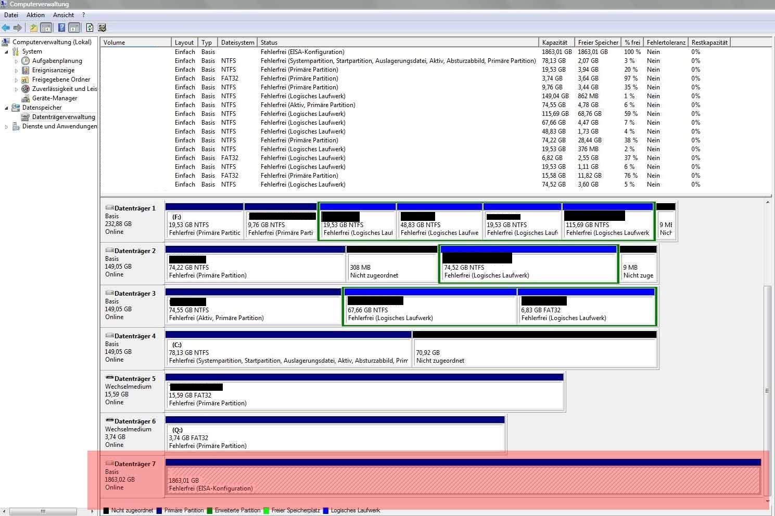Click the Datenträger 2 disk icon
Image resolution: width=775 pixels, height=516 pixels.
click(109, 250)
